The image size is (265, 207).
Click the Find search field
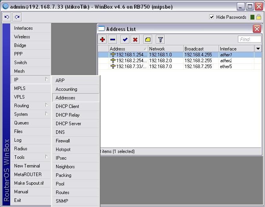coord(249,40)
